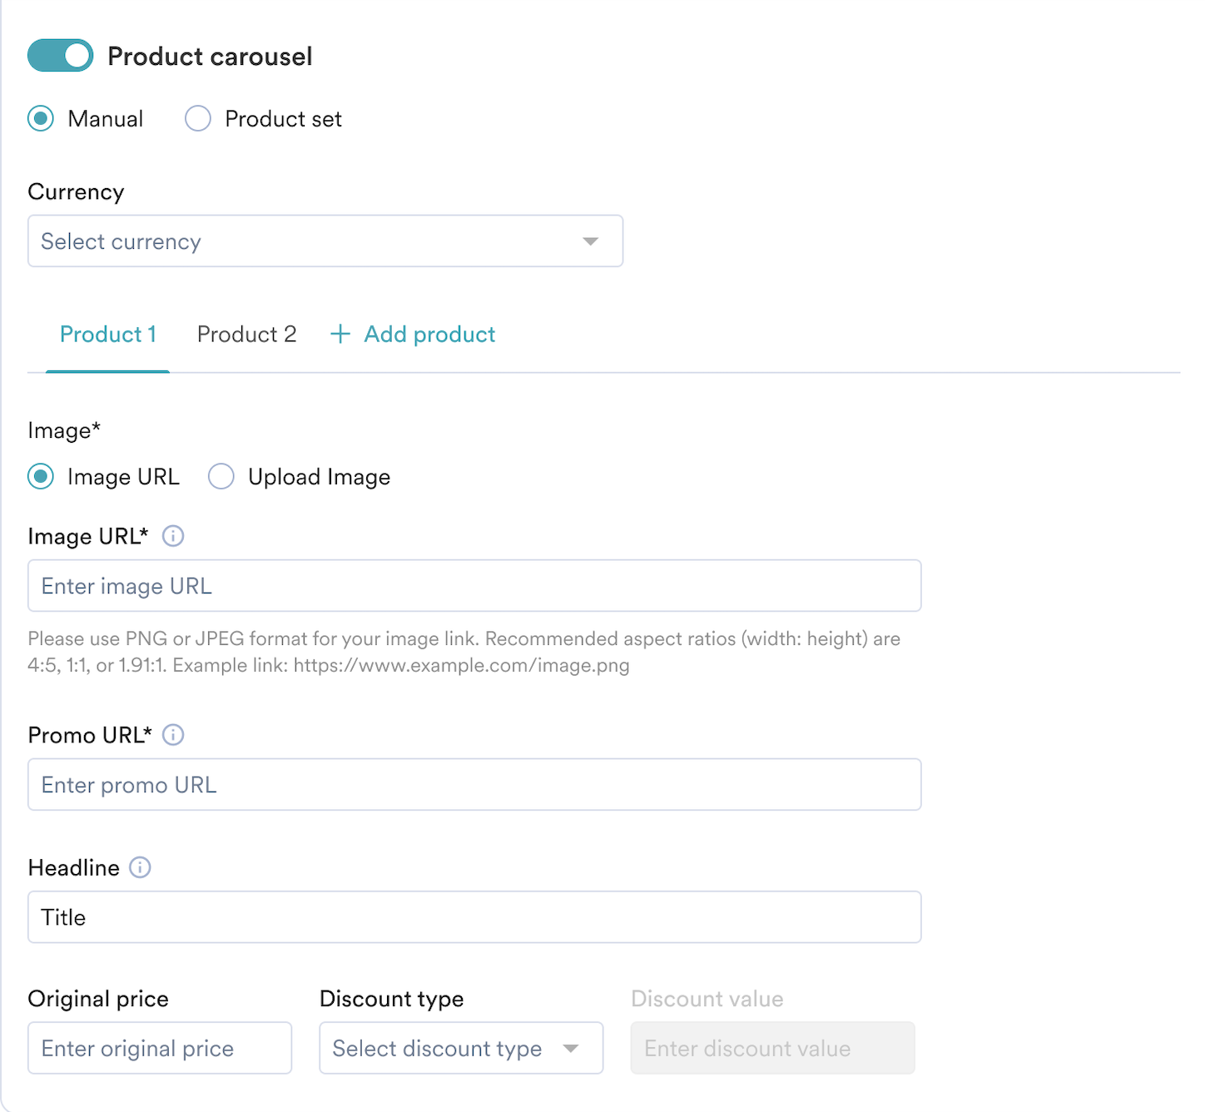The image size is (1205, 1112).
Task: Select the Image URL radio button
Action: [x=41, y=477]
